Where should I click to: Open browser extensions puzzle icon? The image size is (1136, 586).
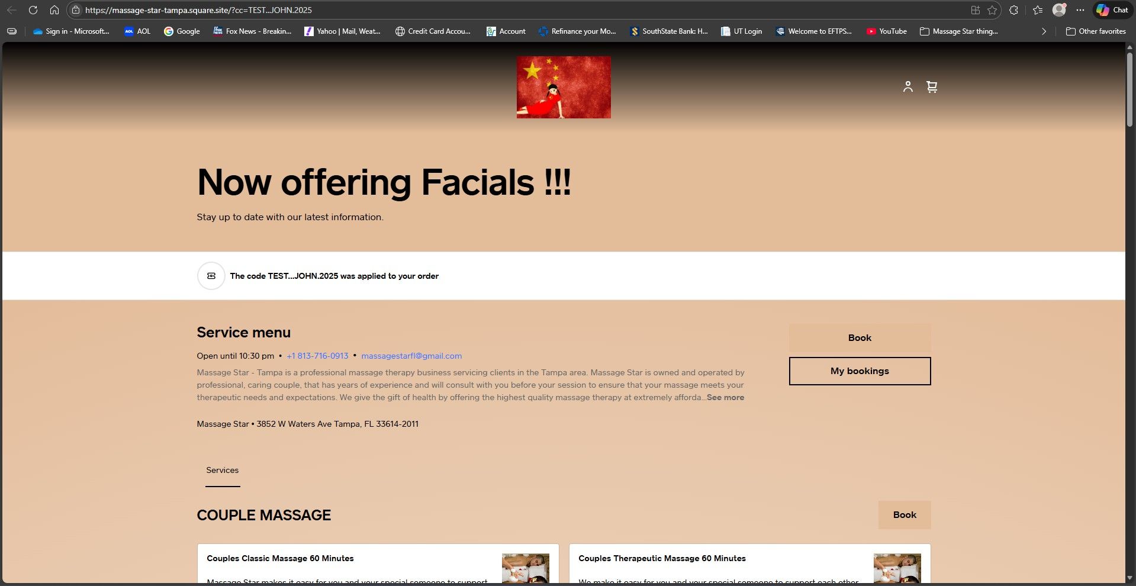[1013, 10]
